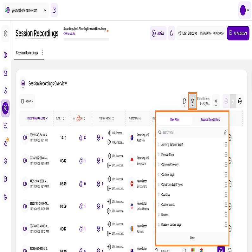
Task: Close the filter panel
Action: pos(192,238)
